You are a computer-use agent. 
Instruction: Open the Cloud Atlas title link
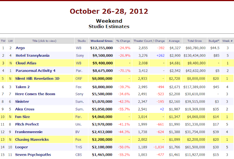pos(26,63)
